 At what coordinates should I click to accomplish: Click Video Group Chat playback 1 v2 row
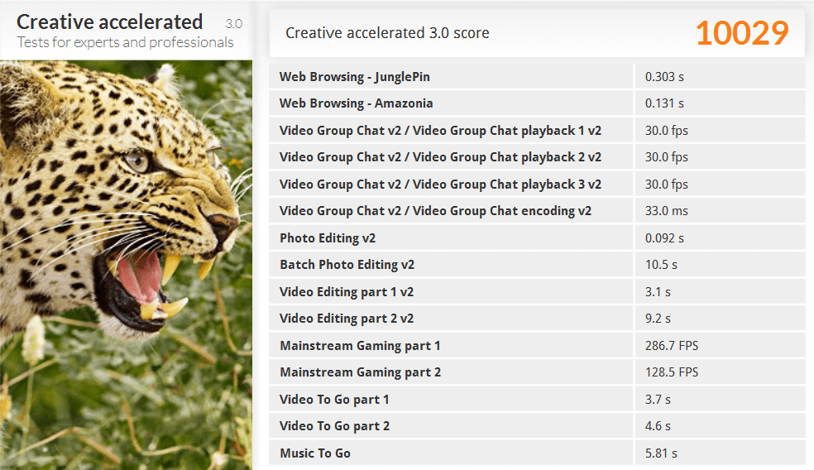[537, 130]
